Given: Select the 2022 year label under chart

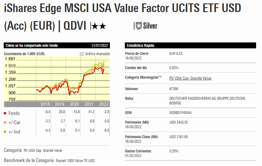Looking at the screenshot, I should pos(104,104).
